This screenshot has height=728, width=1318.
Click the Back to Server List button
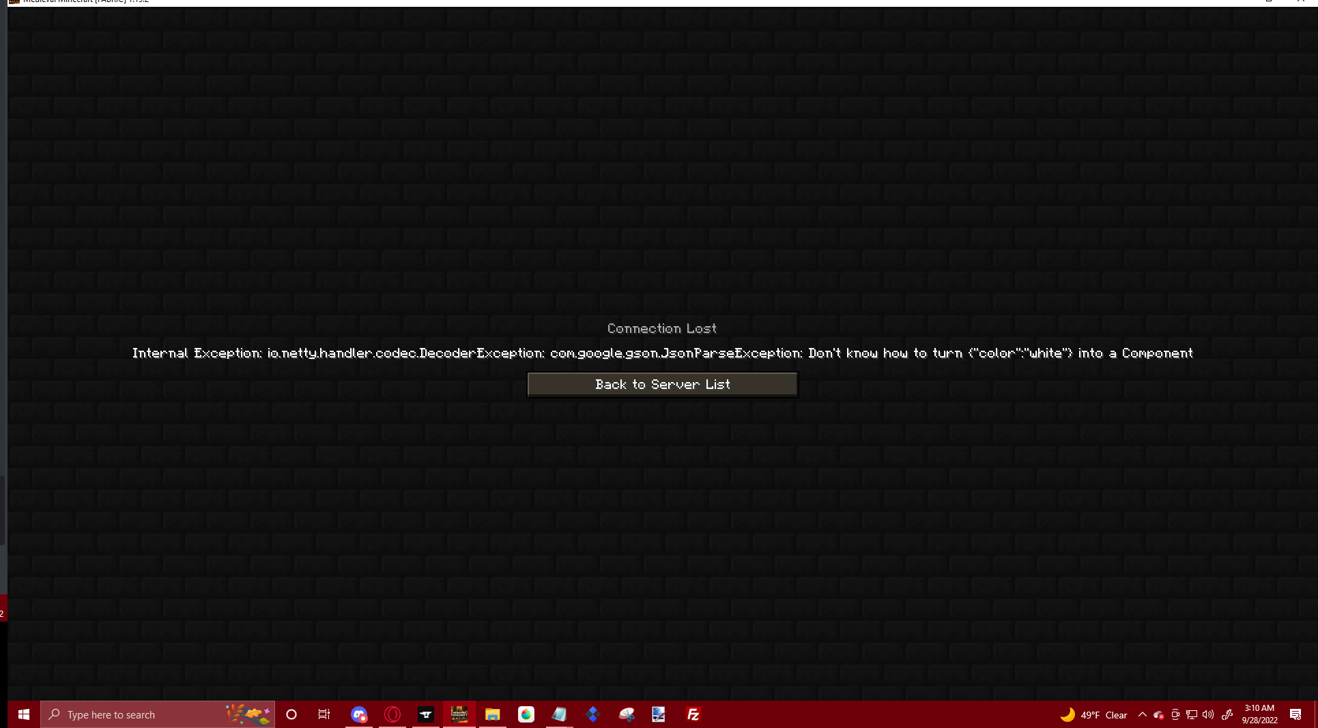[x=661, y=383]
